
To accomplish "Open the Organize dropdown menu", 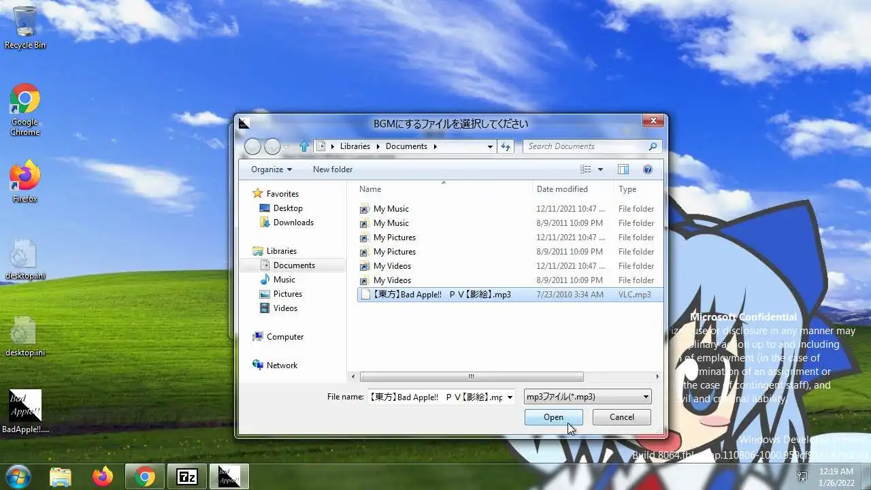I will pyautogui.click(x=271, y=169).
